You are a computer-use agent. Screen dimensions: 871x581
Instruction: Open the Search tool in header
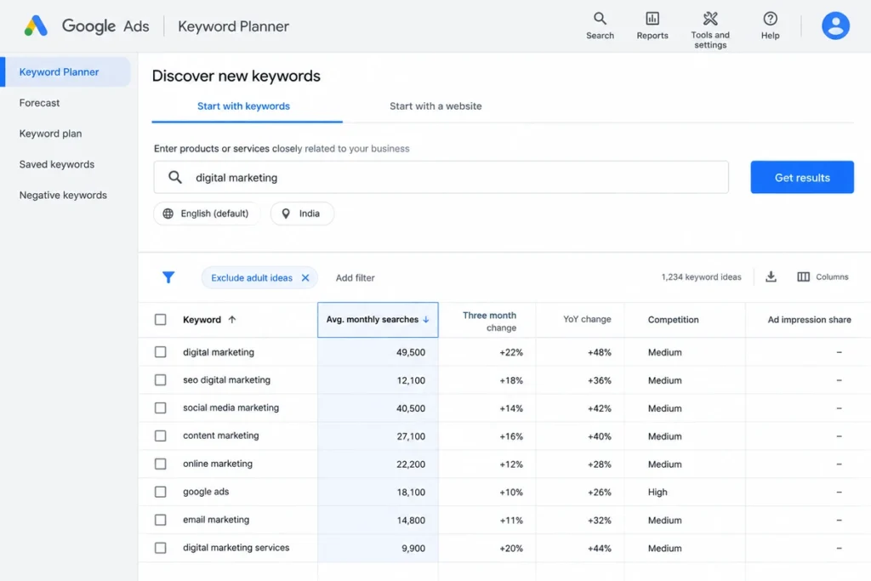[600, 26]
